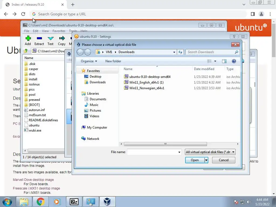Image resolution: width=276 pixels, height=207 pixels.
Task: Open 7-Zip Favorites menu
Action: pyautogui.click(x=59, y=31)
